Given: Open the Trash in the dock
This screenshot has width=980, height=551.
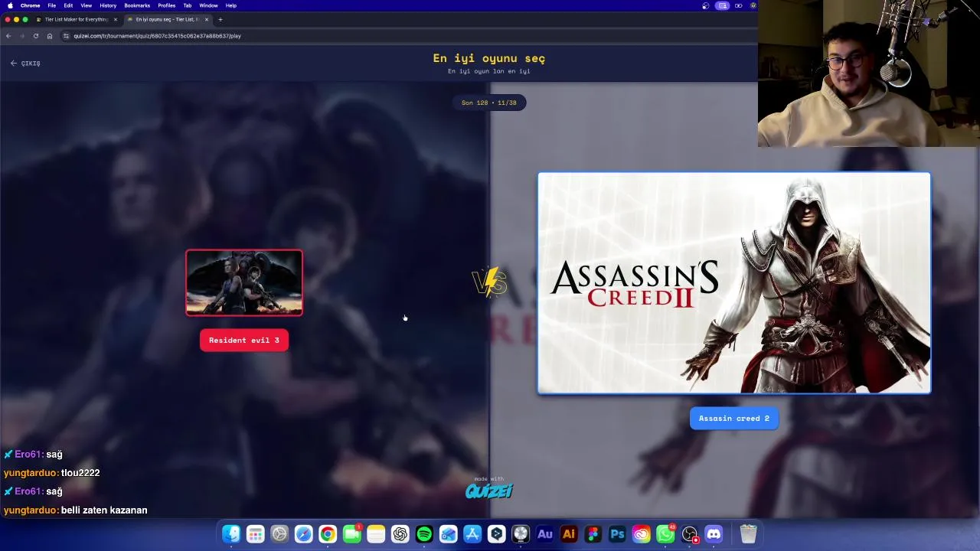Looking at the screenshot, I should [x=748, y=533].
